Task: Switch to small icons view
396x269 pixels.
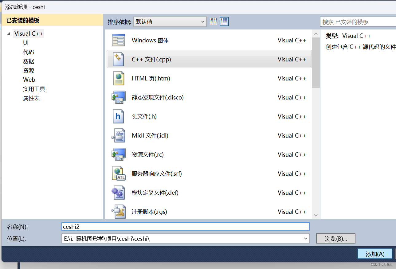Action: pos(214,21)
